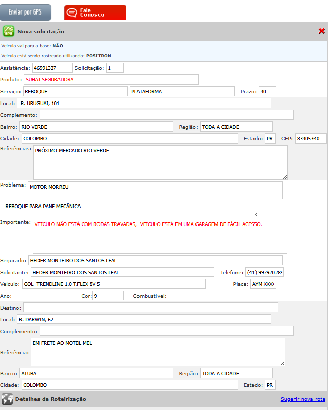Click the Assistência number field
The height and width of the screenshot is (410, 334).
point(52,68)
